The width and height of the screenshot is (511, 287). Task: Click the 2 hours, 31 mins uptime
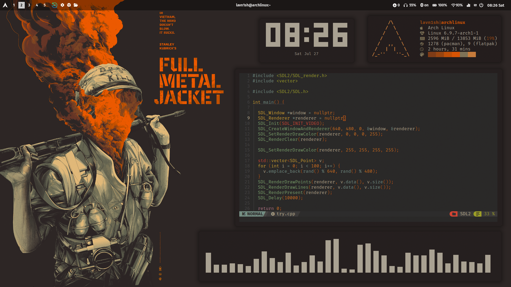(x=449, y=49)
